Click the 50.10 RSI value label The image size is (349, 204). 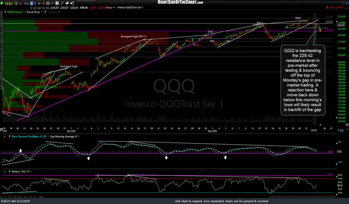(340, 185)
